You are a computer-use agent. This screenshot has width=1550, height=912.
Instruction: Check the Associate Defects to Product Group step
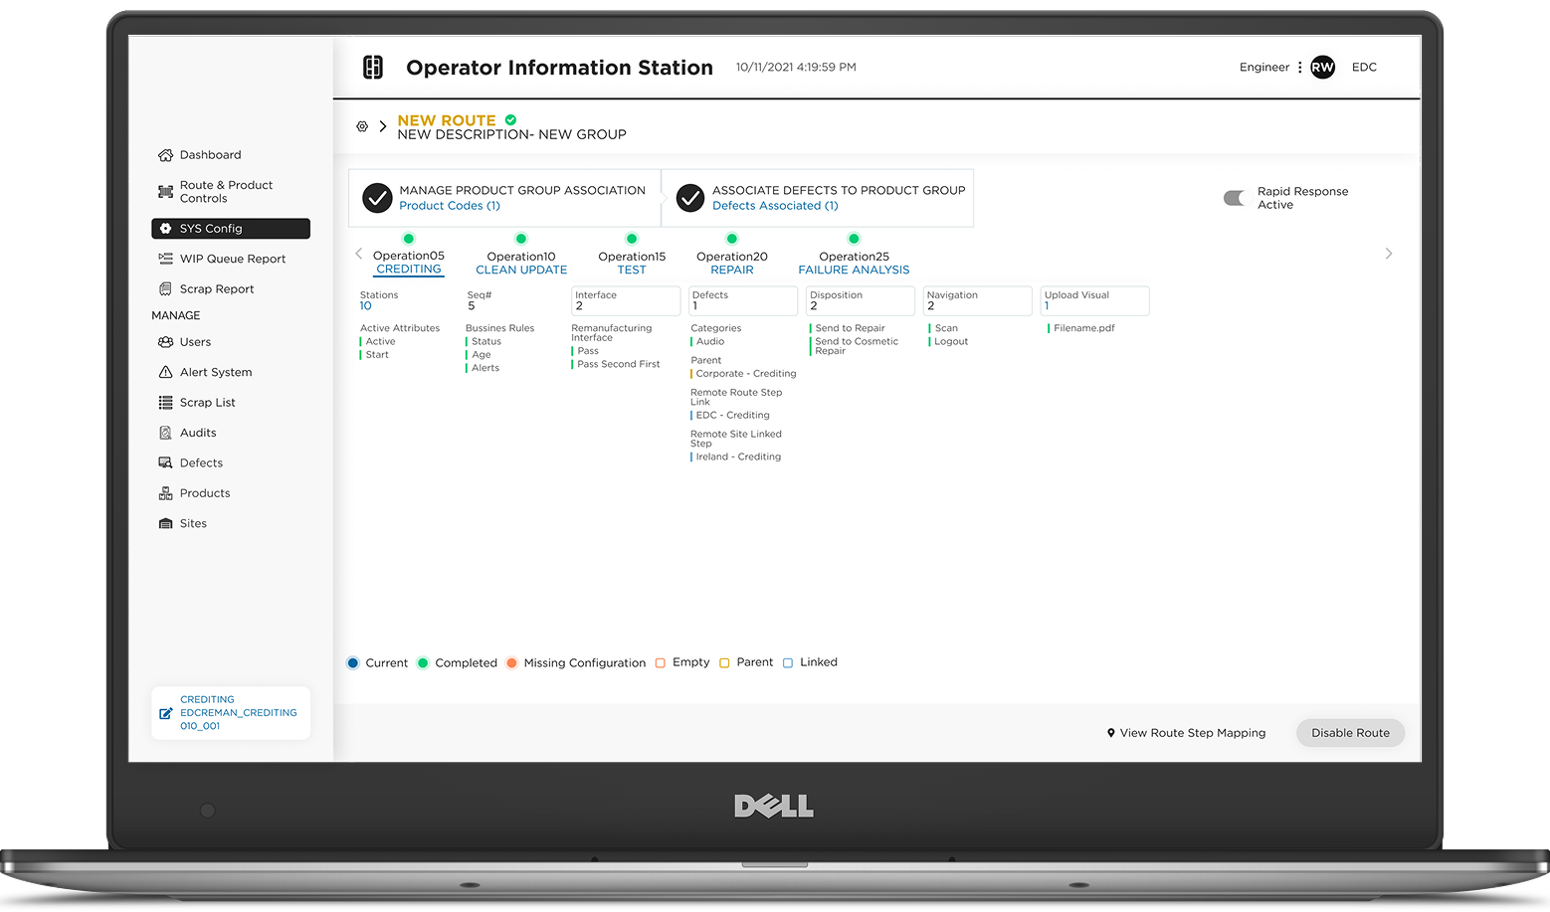pos(689,197)
